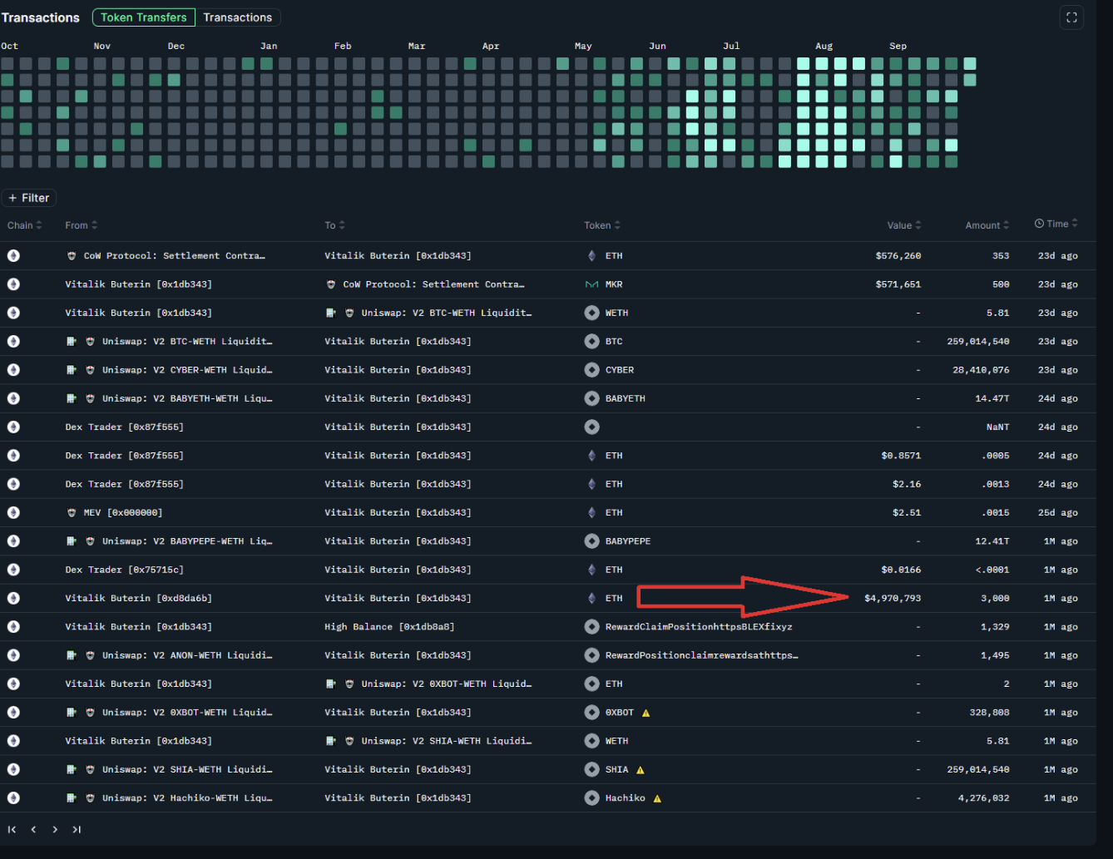Click the warning triangle next to 0XBOT
This screenshot has height=859, width=1113.
646,713
